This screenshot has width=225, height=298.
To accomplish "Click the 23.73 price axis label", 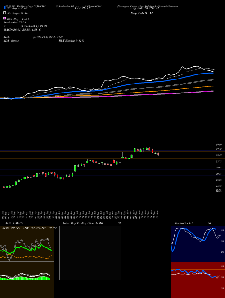I will pos(219,161).
